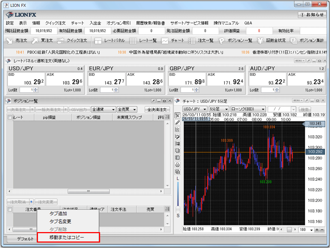Open チャート from the icon toolbar
Viewport: 330px width, 248px height.
tap(172, 40)
